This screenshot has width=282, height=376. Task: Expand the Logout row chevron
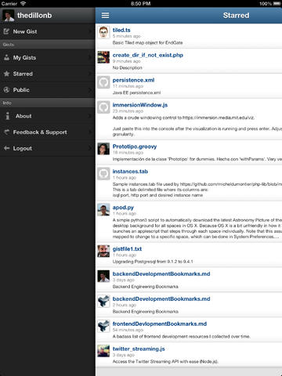coord(91,148)
